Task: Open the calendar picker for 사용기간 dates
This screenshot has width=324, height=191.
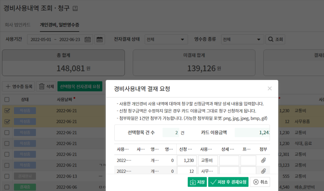Action: [88, 39]
